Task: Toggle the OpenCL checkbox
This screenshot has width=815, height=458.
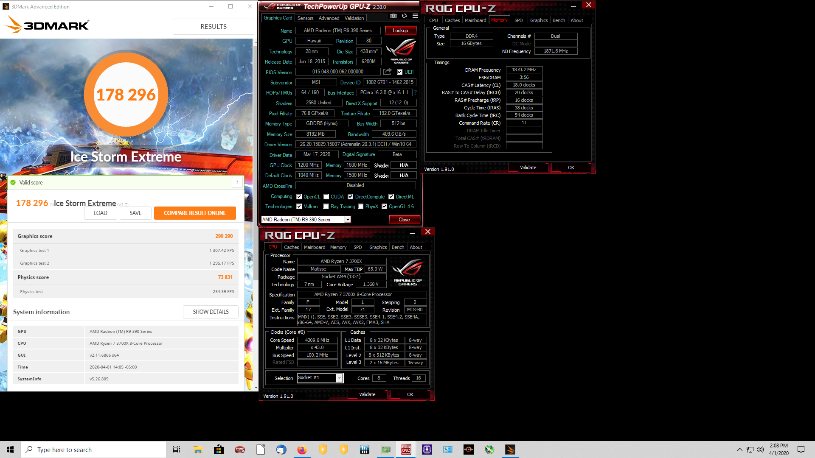Action: coord(299,197)
